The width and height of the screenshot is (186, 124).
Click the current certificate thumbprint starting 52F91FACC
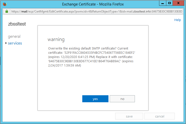pyautogui.click(x=98, y=53)
